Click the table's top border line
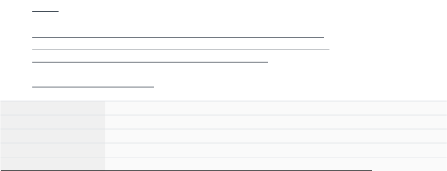 click(224, 101)
